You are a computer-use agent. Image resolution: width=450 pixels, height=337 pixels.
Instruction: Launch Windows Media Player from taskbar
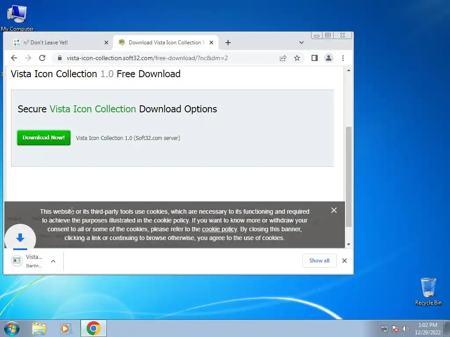pyautogui.click(x=66, y=329)
